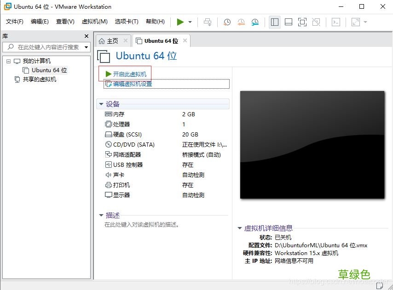The image size is (393, 290).
Task: Click the black VM screen preview thumbnail
Action: click(312, 145)
